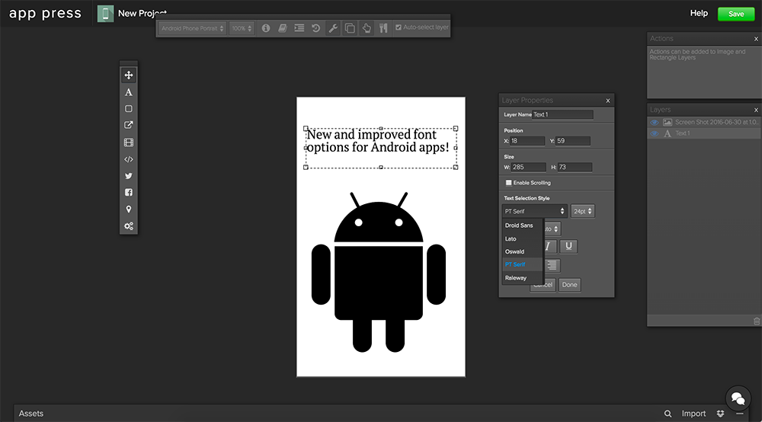Click the Assets search magnifier icon
Viewport: 762px width, 422px height.
[x=668, y=414]
